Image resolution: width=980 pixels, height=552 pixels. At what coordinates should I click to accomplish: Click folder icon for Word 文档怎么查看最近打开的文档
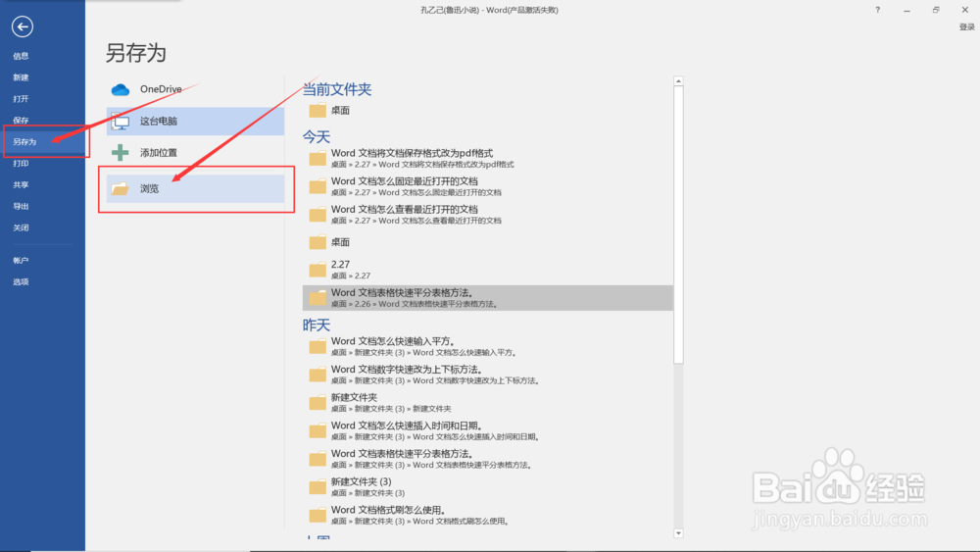[x=318, y=215]
